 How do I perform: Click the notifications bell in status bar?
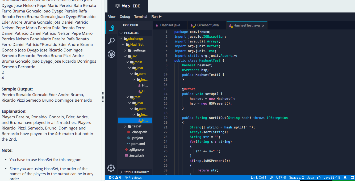[x=345, y=177]
